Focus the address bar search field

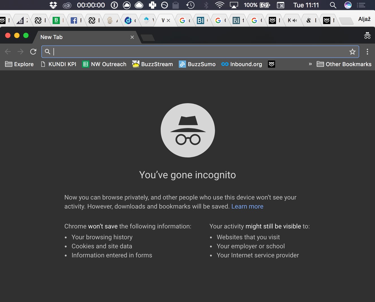click(198, 51)
